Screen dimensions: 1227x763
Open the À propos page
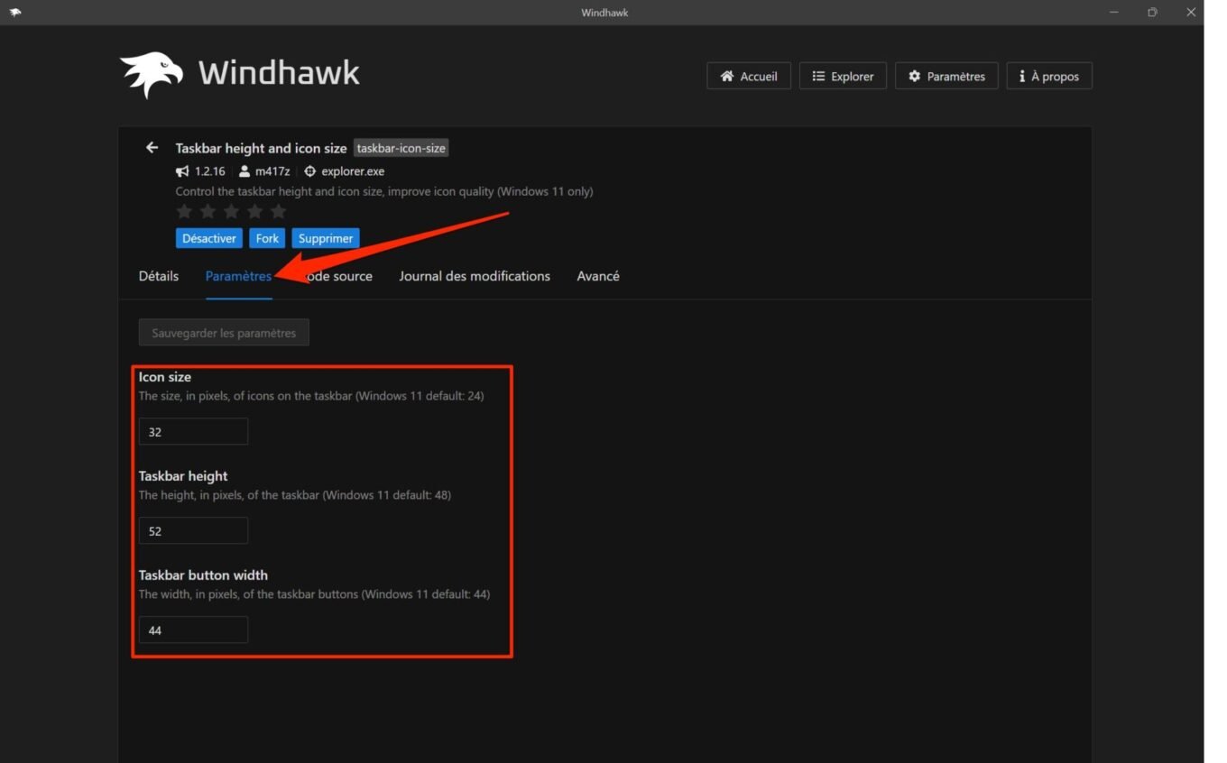pos(1049,76)
